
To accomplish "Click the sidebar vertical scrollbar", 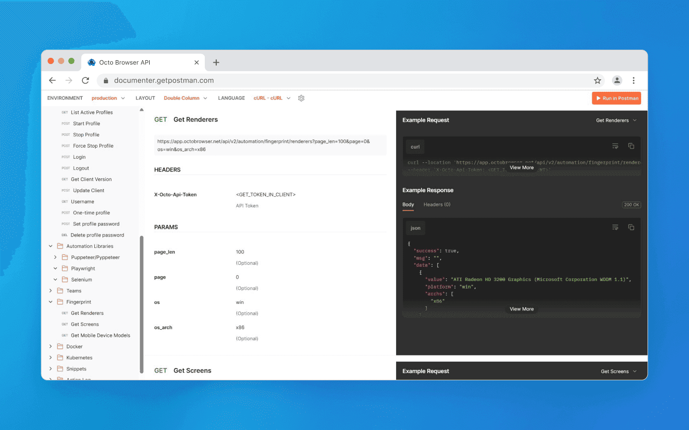I will (x=142, y=304).
